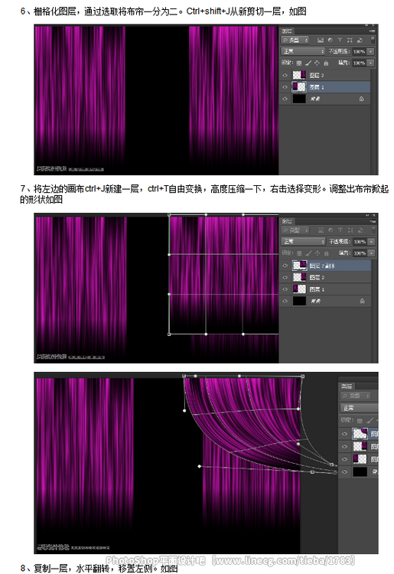Image resolution: width=394 pixels, height=574 pixels.
Task: Toggle black background layer eye in warp screenshot
Action: 344,471
